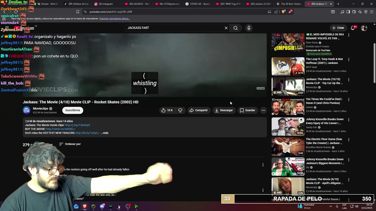Image resolution: width=376 pixels, height=211 pixels.
Task: Open the browser hamburger menu
Action: click(372, 12)
